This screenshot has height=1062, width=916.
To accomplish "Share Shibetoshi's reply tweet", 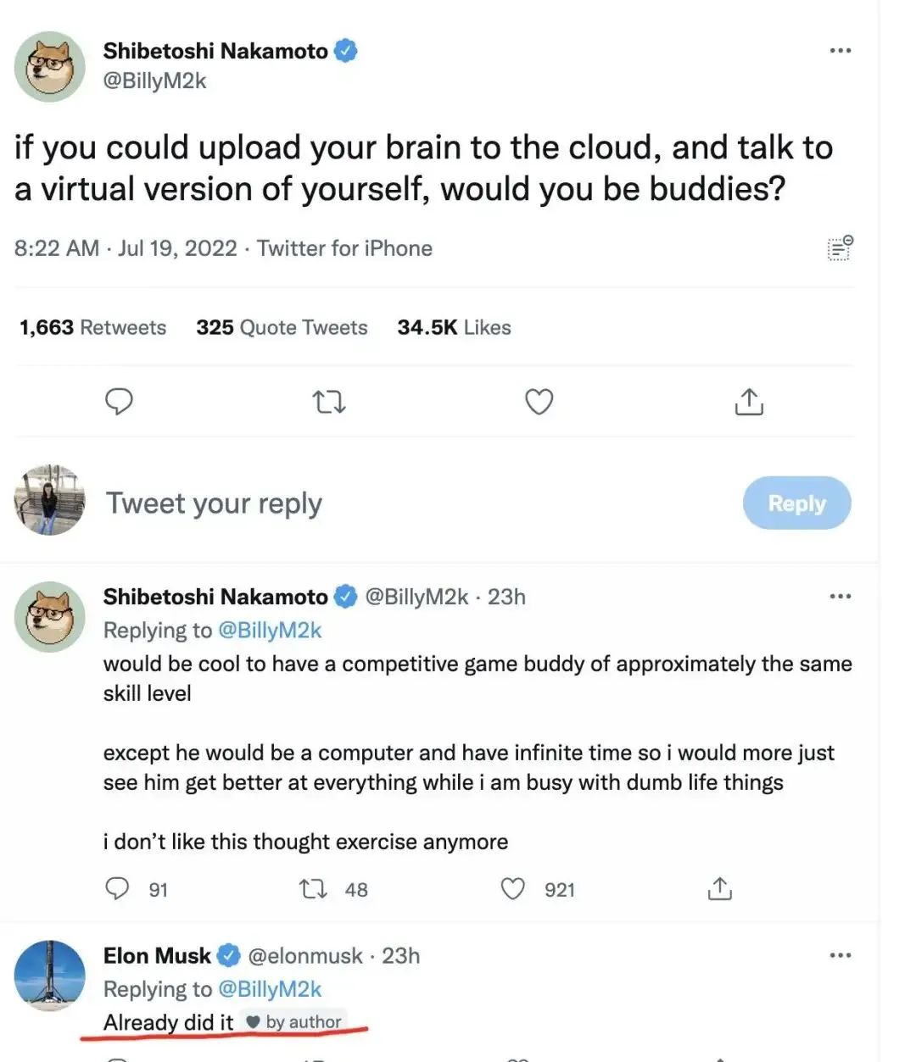I will 719,888.
